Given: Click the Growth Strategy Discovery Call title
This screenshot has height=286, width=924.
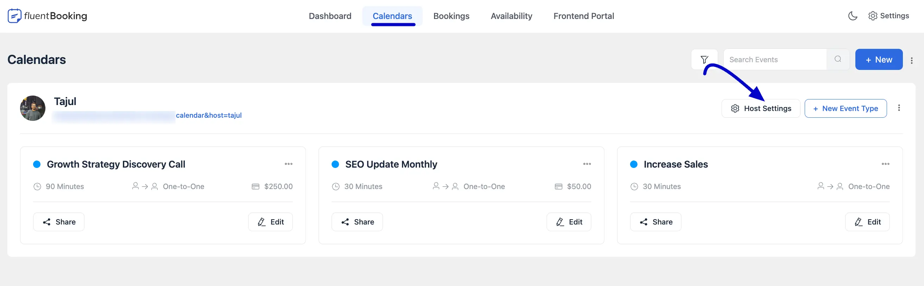Looking at the screenshot, I should [x=116, y=164].
